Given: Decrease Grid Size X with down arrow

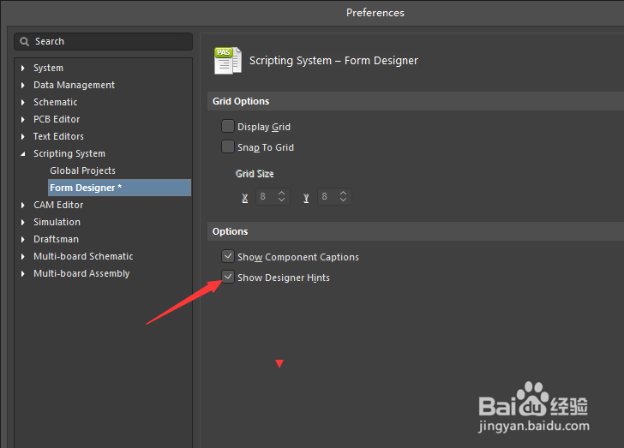Looking at the screenshot, I should click(x=281, y=200).
